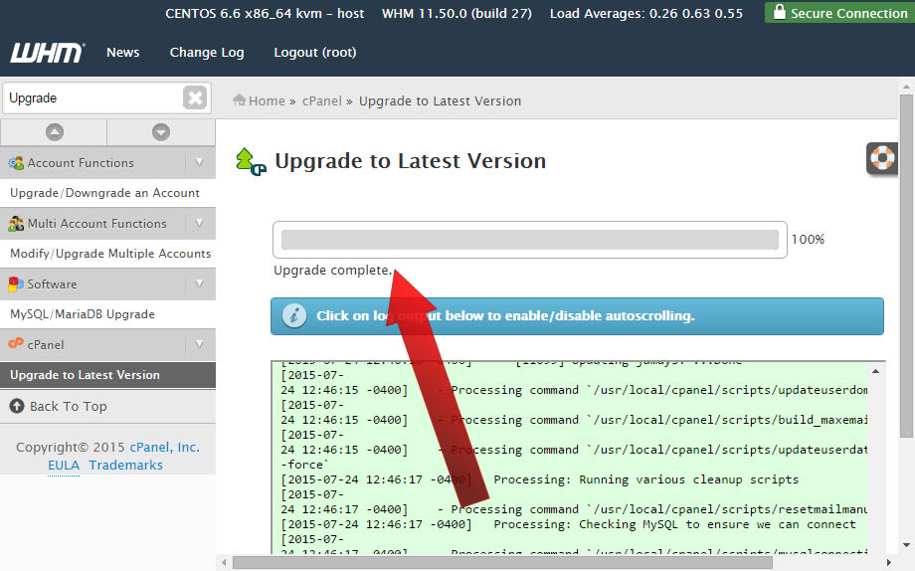Click the "WHM 11.50.0 (build 27)" text
The width and height of the screenshot is (915, 571).
click(457, 13)
